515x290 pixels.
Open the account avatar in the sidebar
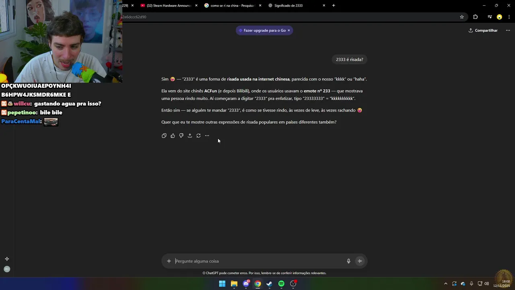coord(7,269)
